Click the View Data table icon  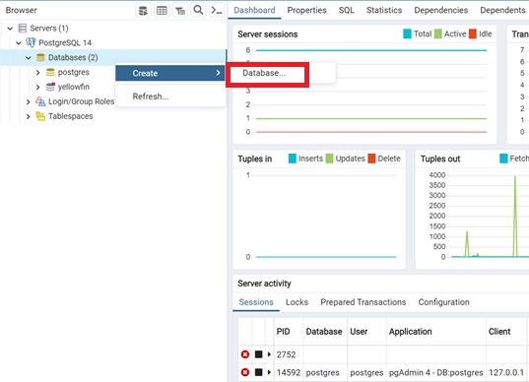click(x=162, y=11)
